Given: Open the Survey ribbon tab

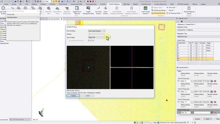Looking at the screenshot, I should point(14,4).
